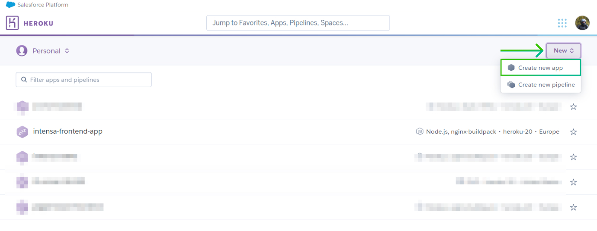Click the Salesforce cloud logo

tap(10, 5)
